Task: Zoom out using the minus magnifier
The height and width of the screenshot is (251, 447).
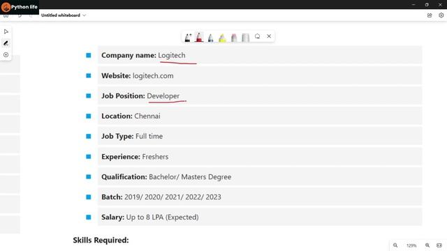Action: click(395, 245)
